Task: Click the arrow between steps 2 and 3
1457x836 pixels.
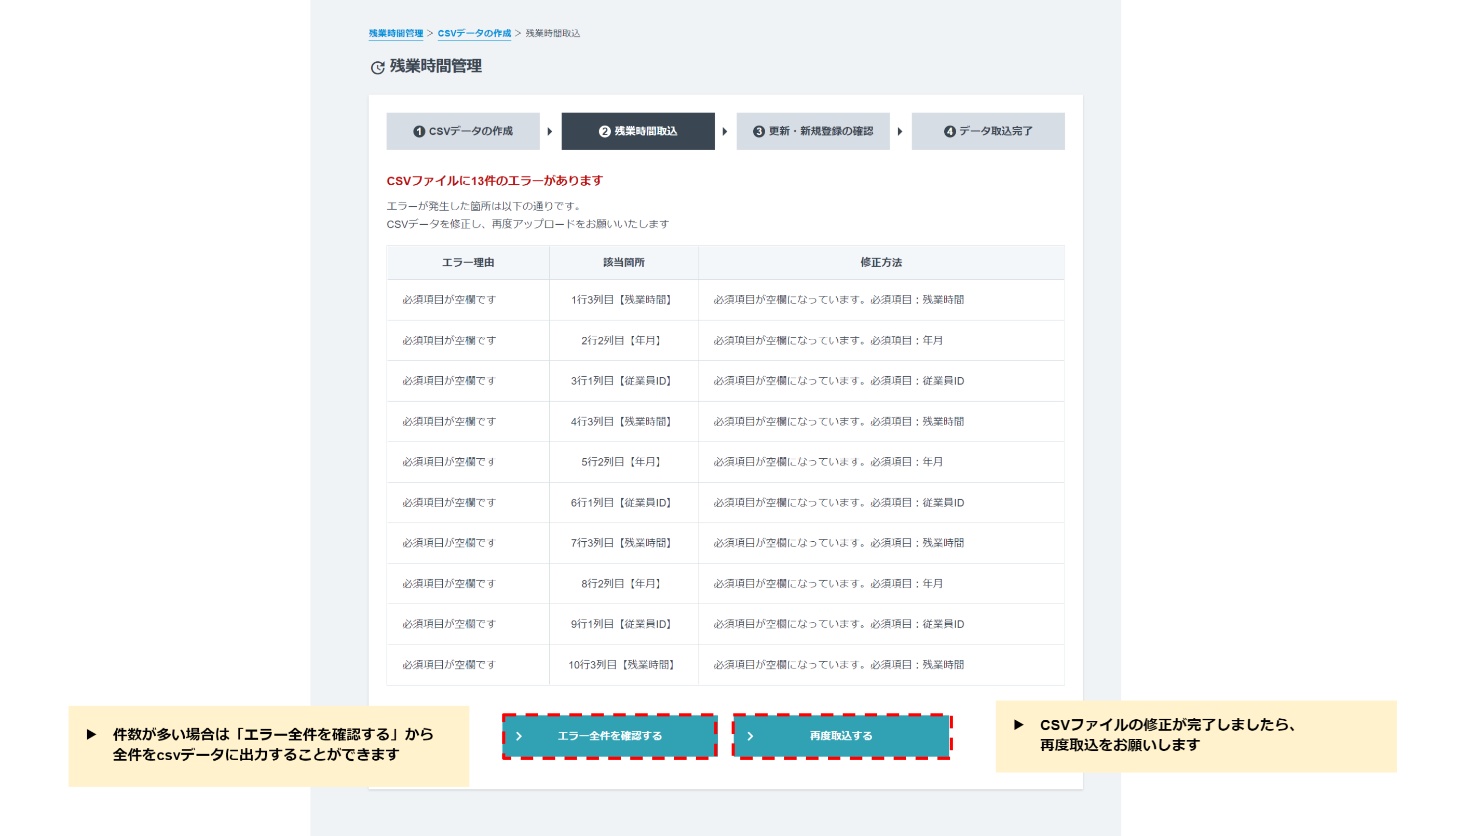Action: pos(725,131)
